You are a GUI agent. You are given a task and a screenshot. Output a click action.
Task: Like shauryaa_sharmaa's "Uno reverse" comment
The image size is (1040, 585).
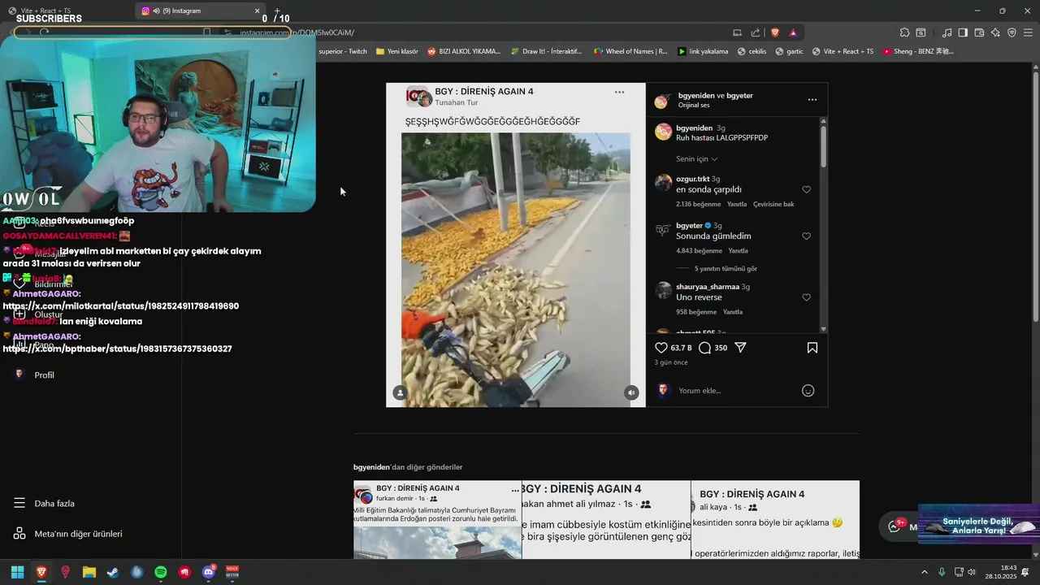tap(806, 297)
